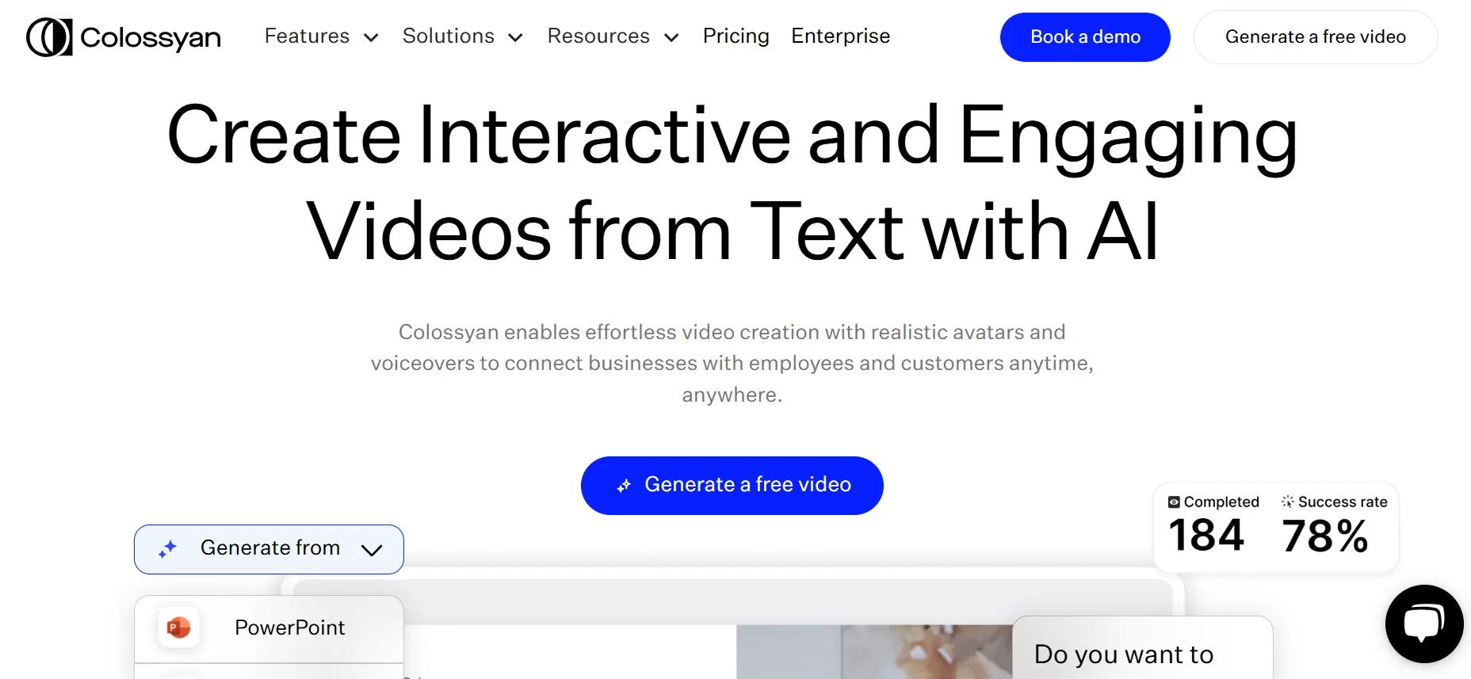Click the Completed stat icon
Screen dimensions: 1471x679
1174,502
